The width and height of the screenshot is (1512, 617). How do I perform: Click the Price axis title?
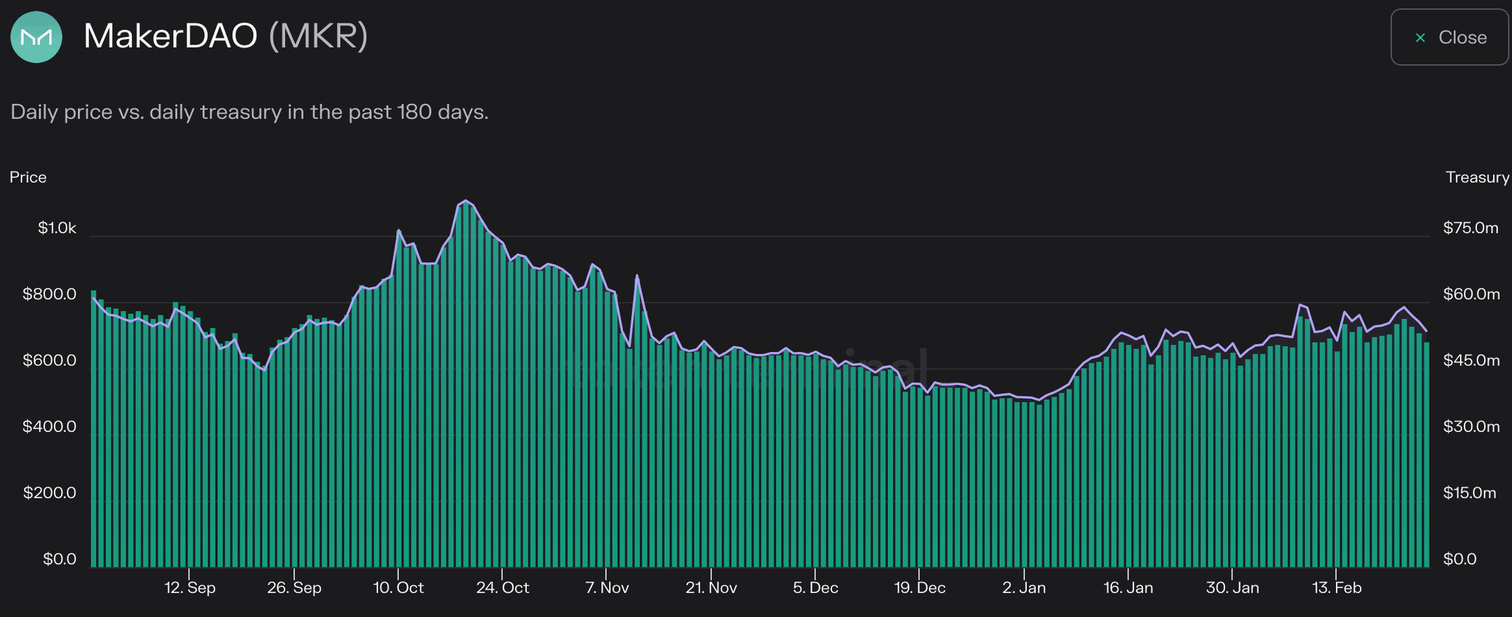28,177
